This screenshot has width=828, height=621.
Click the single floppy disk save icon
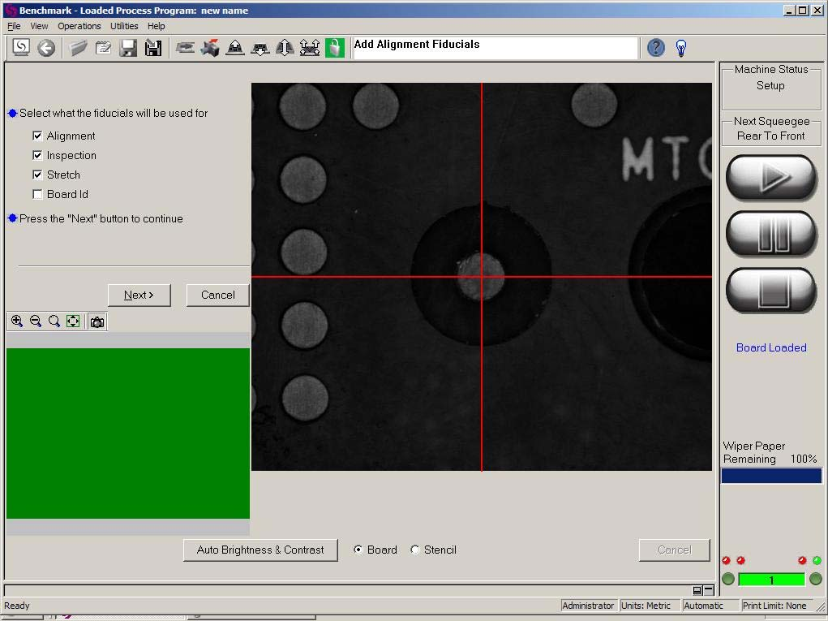pos(128,48)
